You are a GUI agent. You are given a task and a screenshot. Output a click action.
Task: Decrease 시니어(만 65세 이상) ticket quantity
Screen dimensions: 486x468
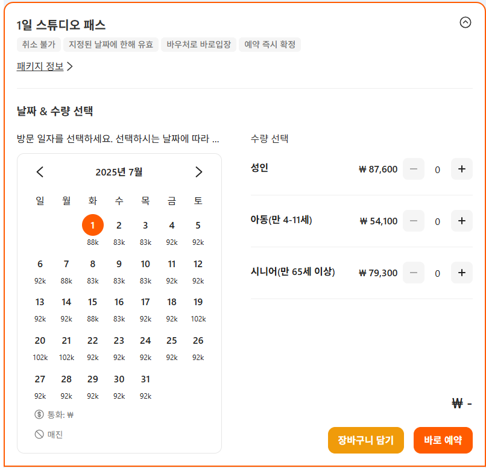[413, 273]
